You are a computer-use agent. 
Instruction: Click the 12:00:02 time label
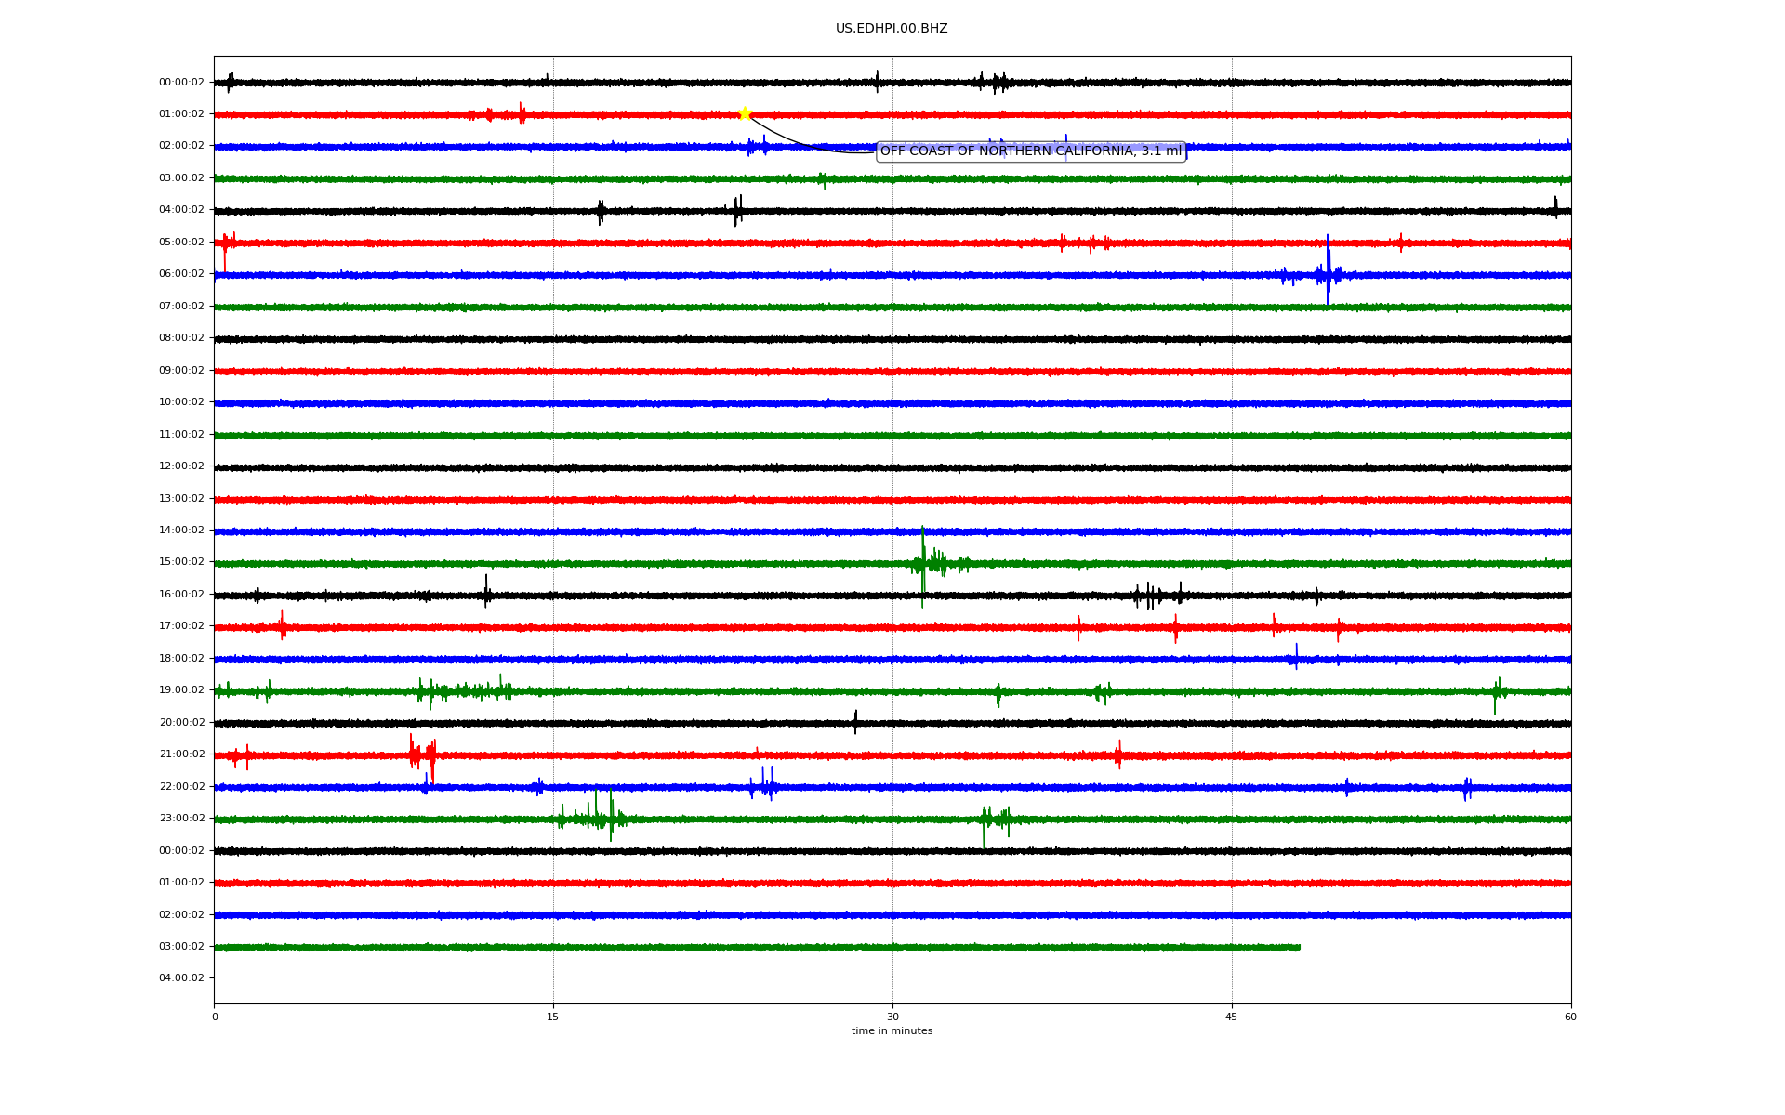tap(181, 466)
